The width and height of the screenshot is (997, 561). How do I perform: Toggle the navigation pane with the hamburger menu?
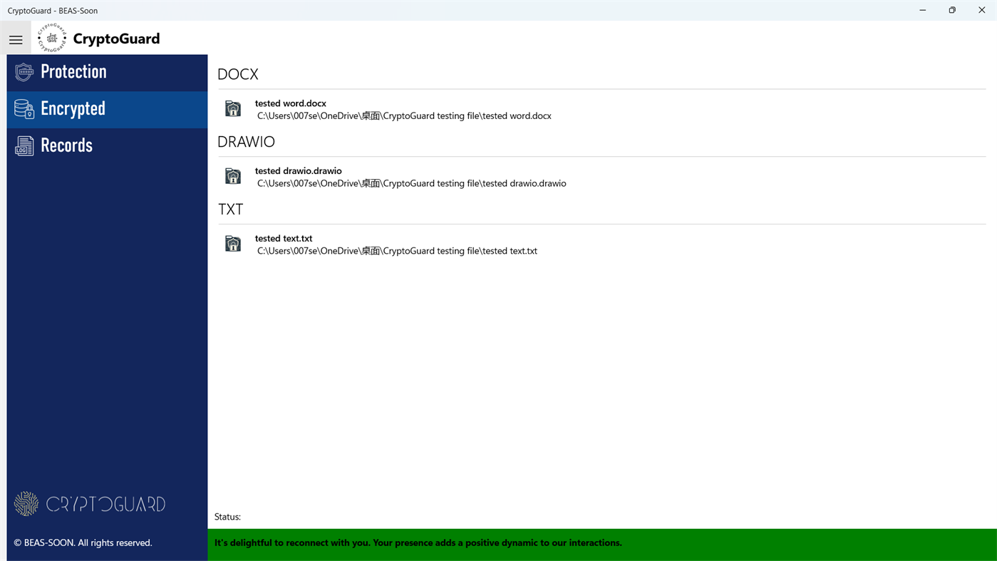(x=15, y=38)
